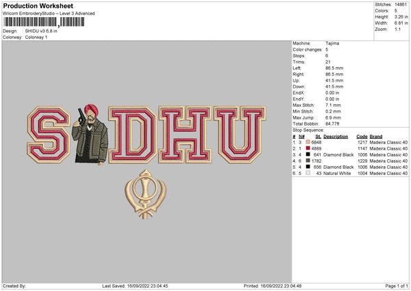
Task: Click the Down label in machine stats
Action: tap(299, 86)
